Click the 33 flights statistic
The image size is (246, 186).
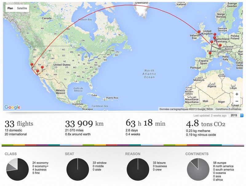[x=19, y=124]
